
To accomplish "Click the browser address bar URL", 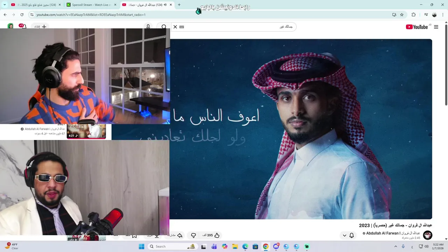I will (91, 15).
